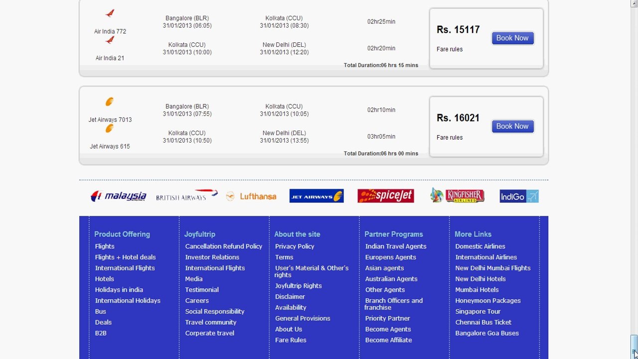
Task: Open Fare rules for Rs. 15117 fare
Action: 450,49
